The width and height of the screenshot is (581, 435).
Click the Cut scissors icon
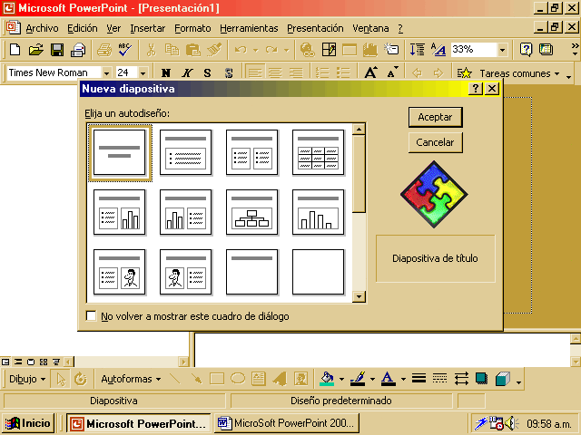click(x=152, y=49)
